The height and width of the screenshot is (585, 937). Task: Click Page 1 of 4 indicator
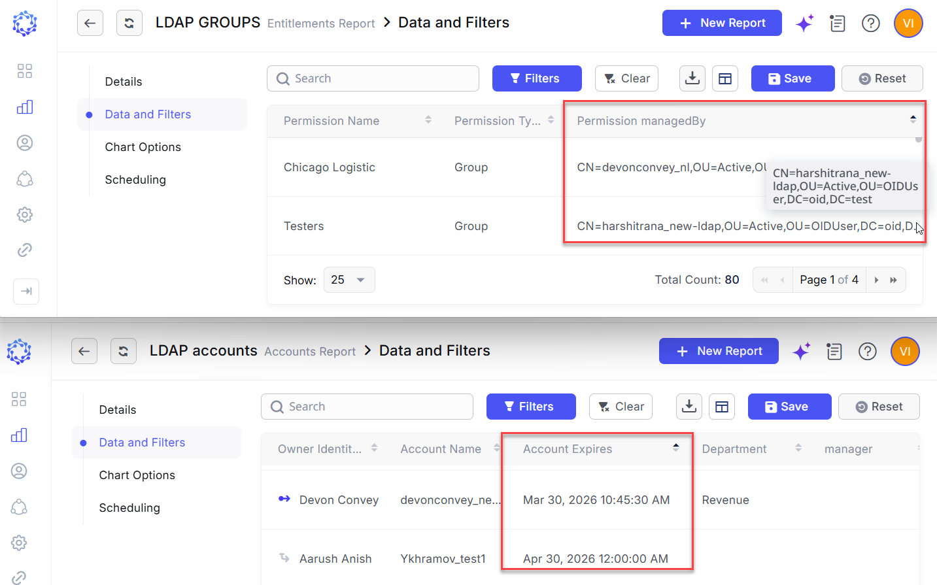(x=829, y=280)
